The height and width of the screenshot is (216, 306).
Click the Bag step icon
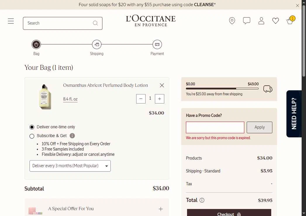pos(36,44)
